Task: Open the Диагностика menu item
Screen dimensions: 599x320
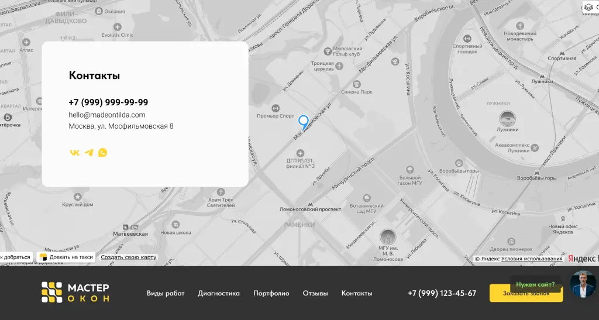Action: pos(219,293)
